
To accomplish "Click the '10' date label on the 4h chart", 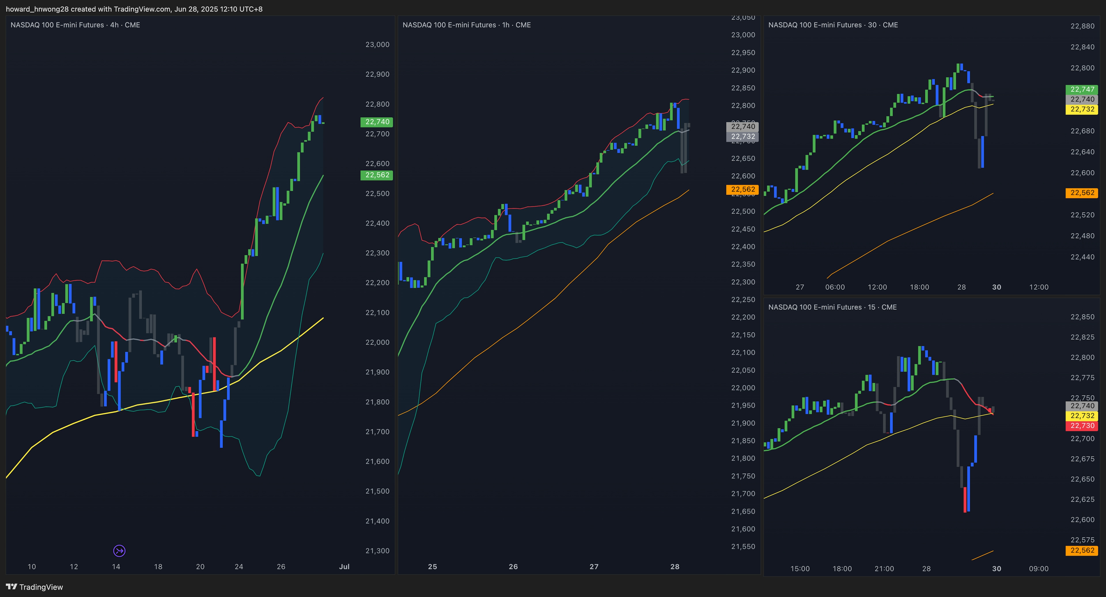I will tap(32, 566).
